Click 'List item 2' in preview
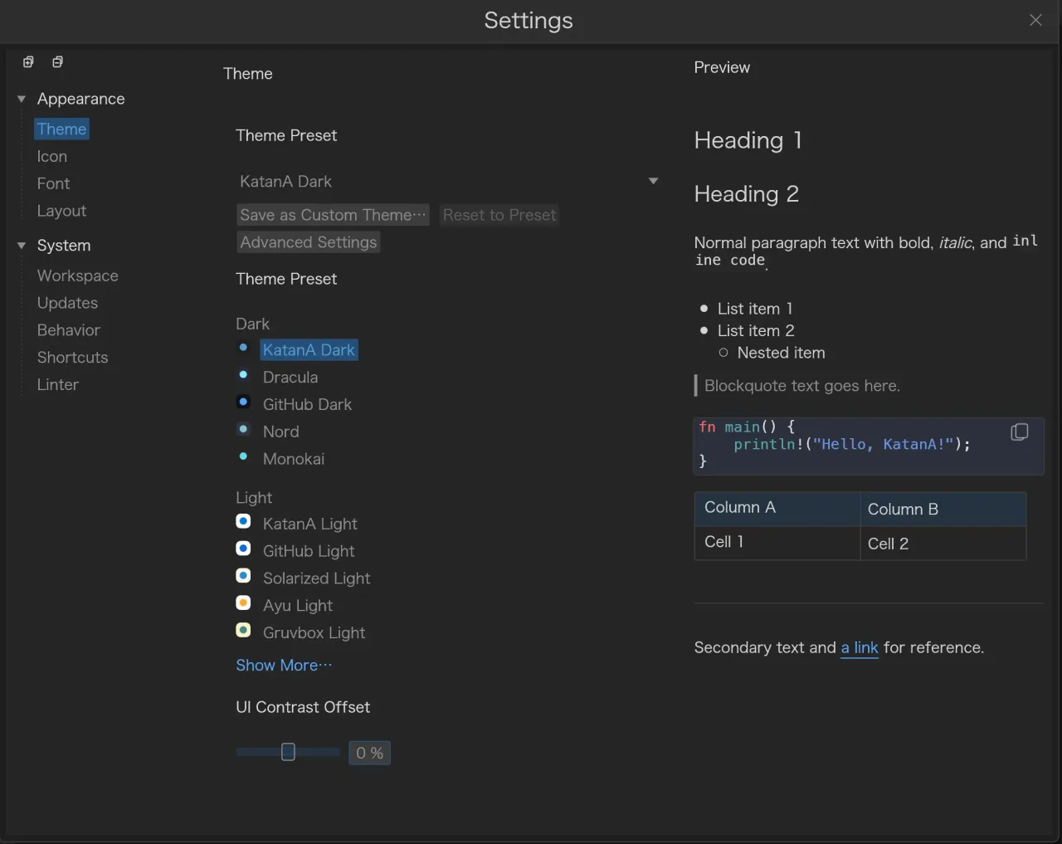 pos(756,331)
